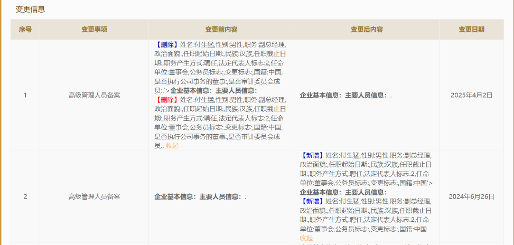514x245 pixels.
Task: Click 高级管理人员备案 in the first row
Action: (x=94, y=95)
